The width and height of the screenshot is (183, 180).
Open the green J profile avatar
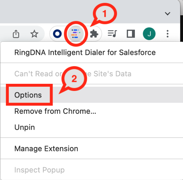(149, 34)
